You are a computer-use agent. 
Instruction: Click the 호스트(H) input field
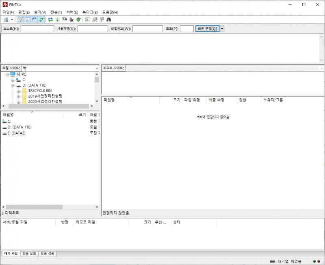pyautogui.click(x=37, y=28)
